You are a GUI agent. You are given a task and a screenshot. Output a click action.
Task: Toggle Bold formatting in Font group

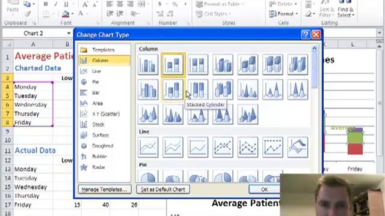coord(46,4)
